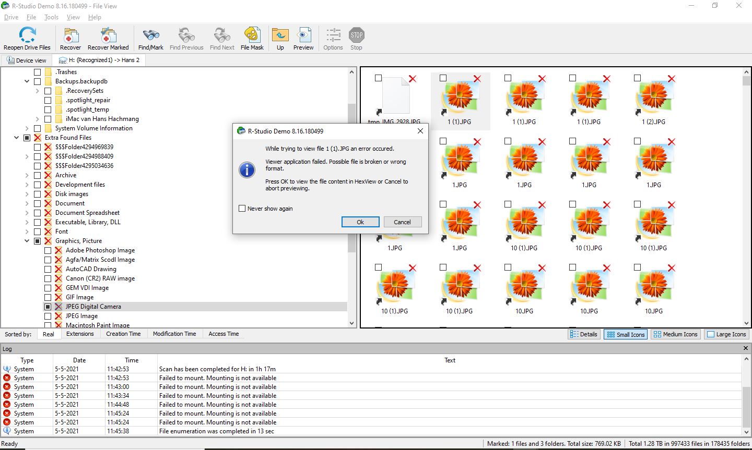
Task: Close the R-Studio Demo error dialog
Action: 420,131
